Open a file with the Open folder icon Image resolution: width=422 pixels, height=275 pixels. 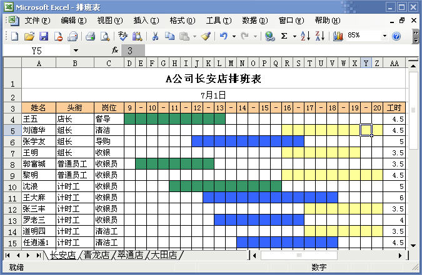pyautogui.click(x=29, y=36)
